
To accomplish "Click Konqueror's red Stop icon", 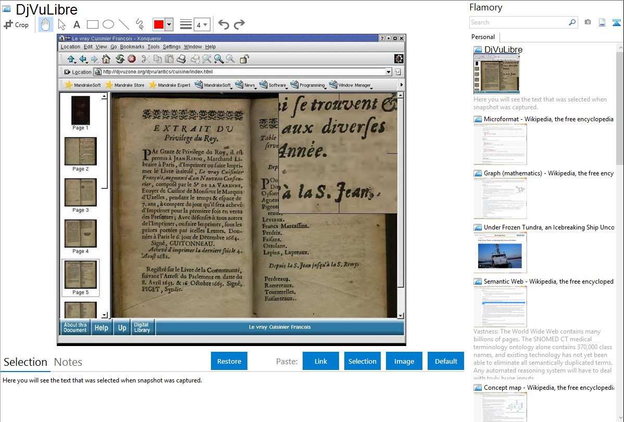I will [132, 59].
